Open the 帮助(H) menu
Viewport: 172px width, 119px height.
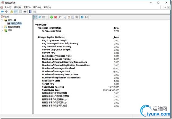(47, 7)
